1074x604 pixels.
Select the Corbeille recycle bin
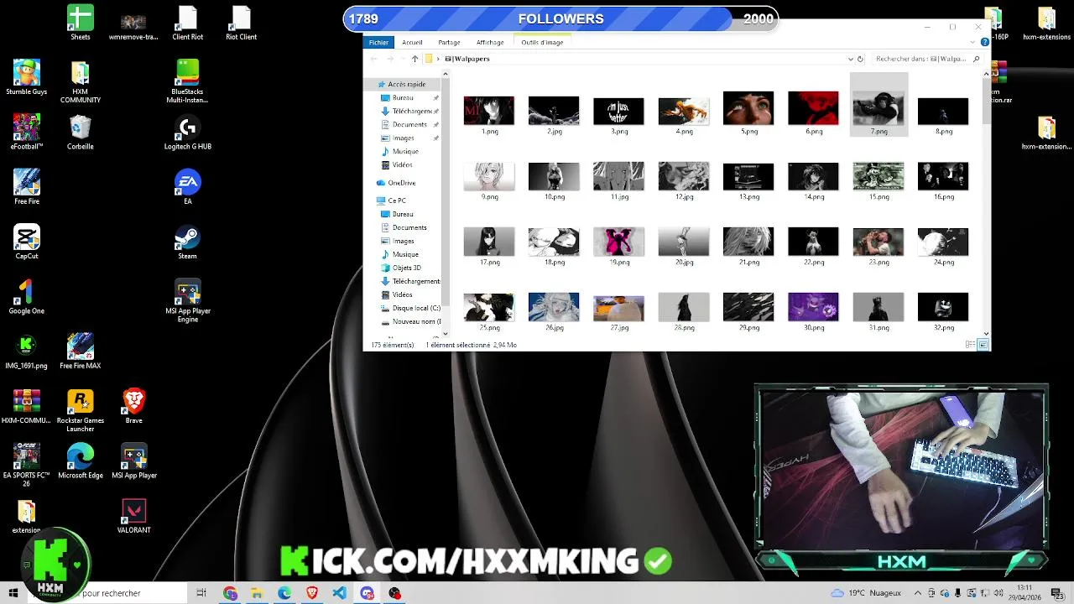(81, 133)
